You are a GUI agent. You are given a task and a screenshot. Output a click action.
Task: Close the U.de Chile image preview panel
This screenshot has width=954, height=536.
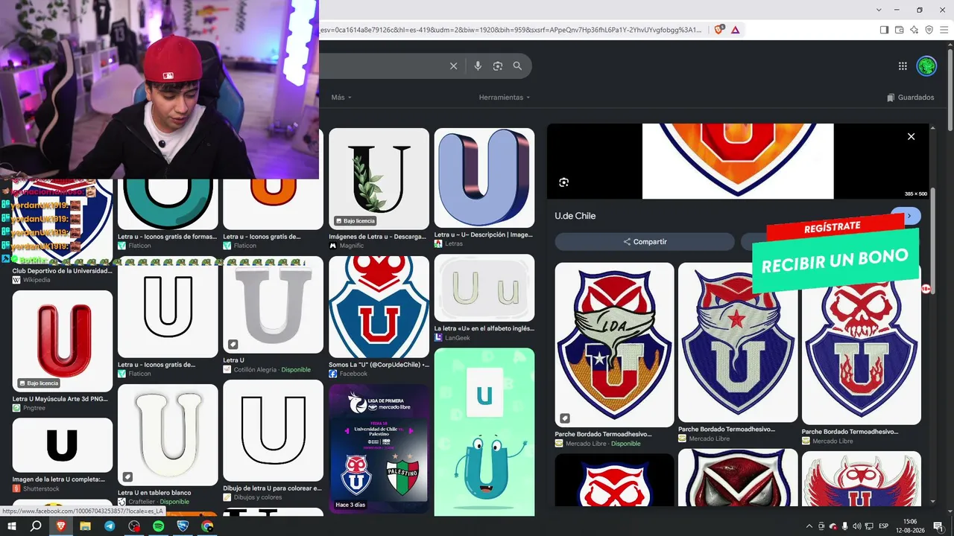911,136
